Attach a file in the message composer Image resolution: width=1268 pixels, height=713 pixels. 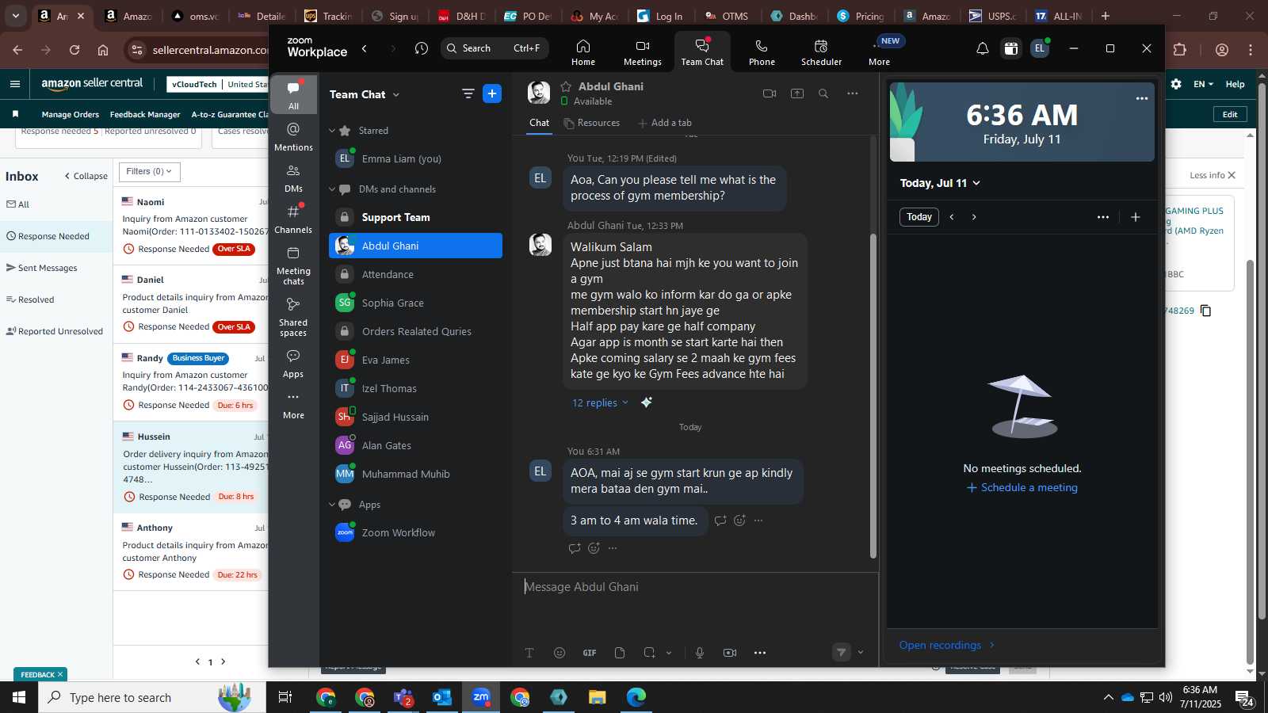[620, 653]
